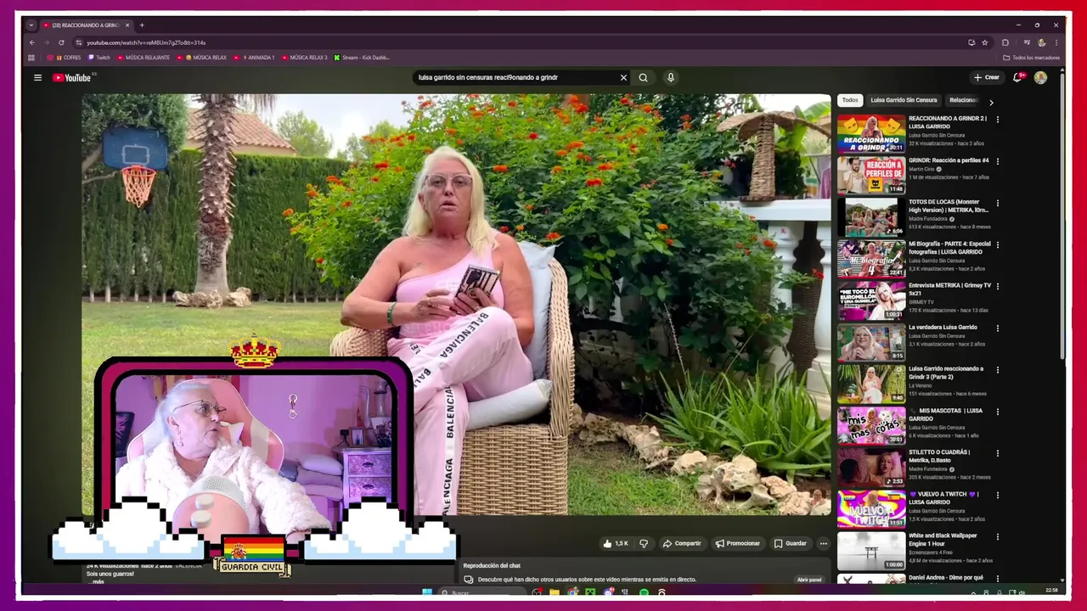Open VUELVO A TWITCH video title
The width and height of the screenshot is (1087, 611).
click(944, 497)
